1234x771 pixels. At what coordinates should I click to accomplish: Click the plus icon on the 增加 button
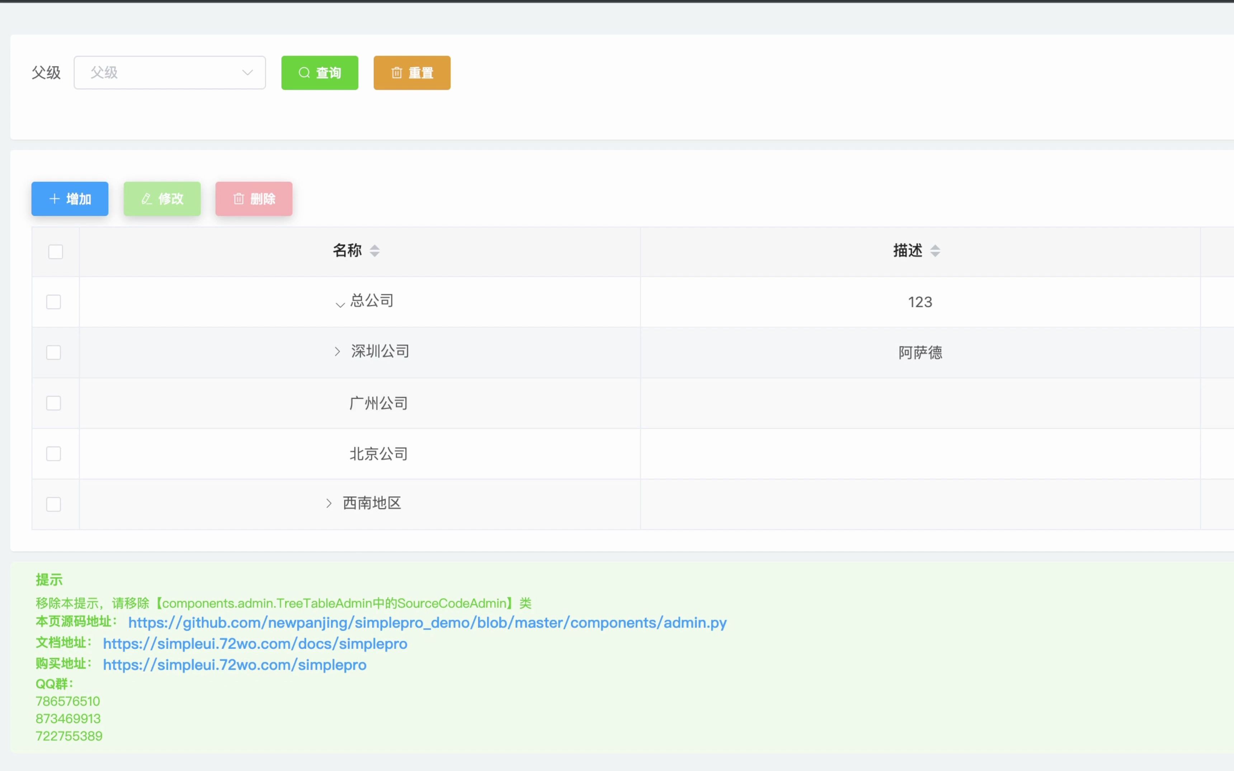54,198
